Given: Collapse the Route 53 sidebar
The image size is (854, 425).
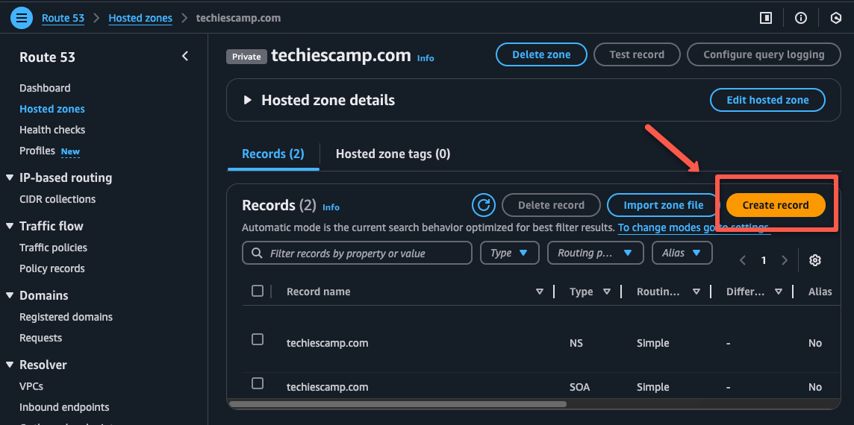Looking at the screenshot, I should pyautogui.click(x=185, y=56).
